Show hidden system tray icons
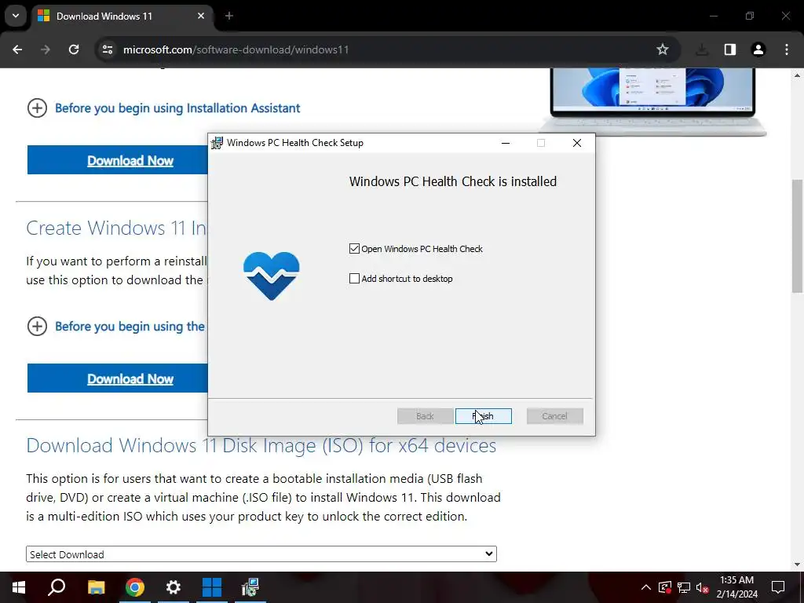 point(646,587)
